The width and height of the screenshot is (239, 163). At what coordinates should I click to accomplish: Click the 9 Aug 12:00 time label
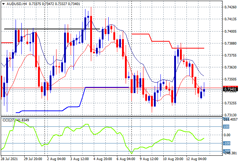point(149,159)
